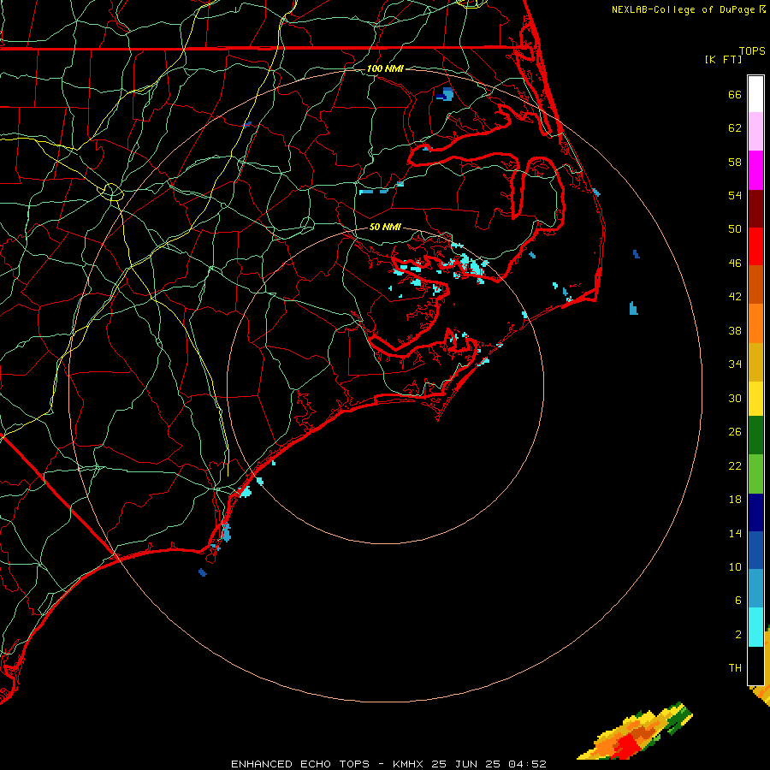Select legend value "54"
Screen dimensions: 770x770
click(x=735, y=195)
